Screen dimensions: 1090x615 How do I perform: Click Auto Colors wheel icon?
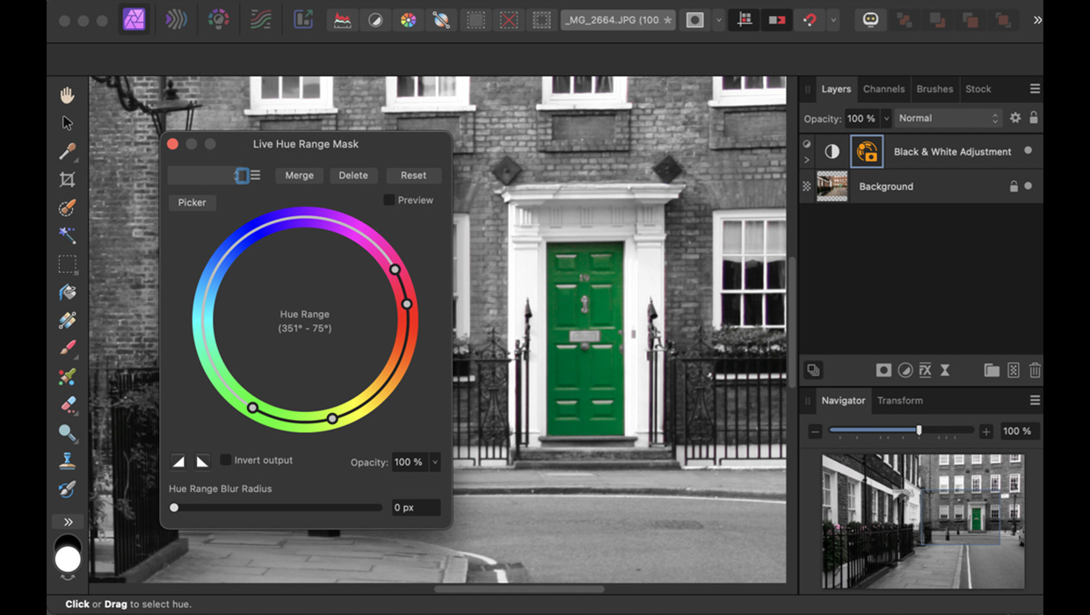408,19
